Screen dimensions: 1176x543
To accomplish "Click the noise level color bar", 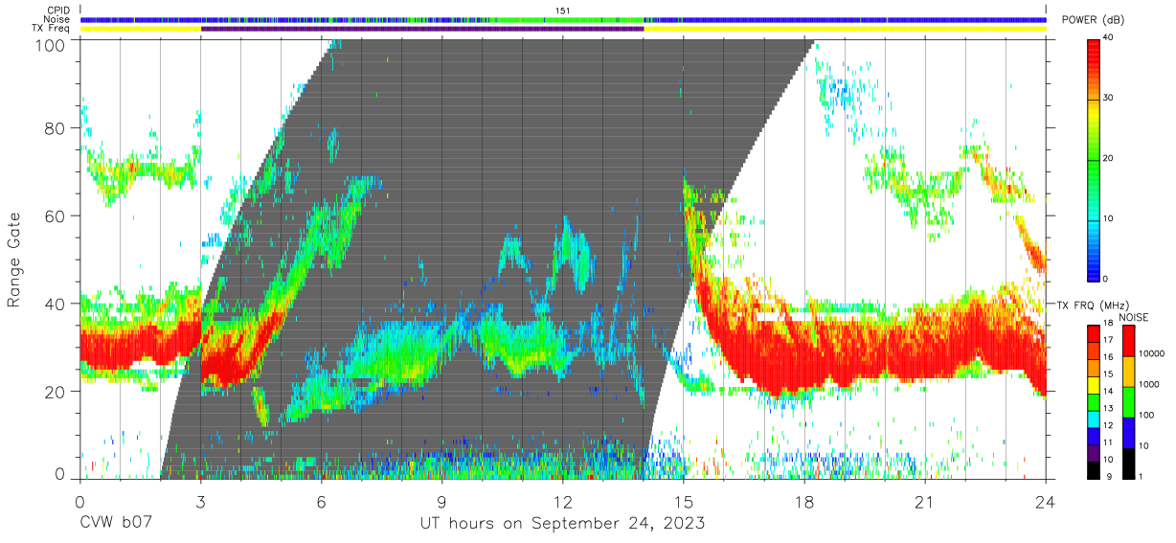I will pyautogui.click(x=1131, y=401).
